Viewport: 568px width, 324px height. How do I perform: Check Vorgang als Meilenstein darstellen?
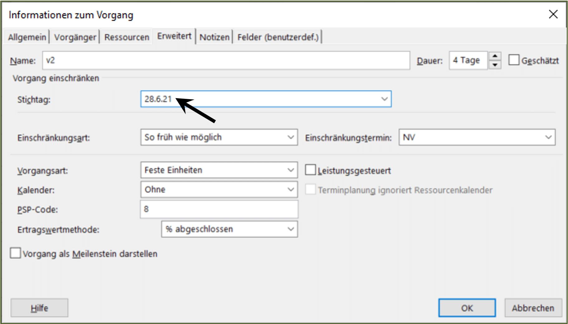click(15, 253)
